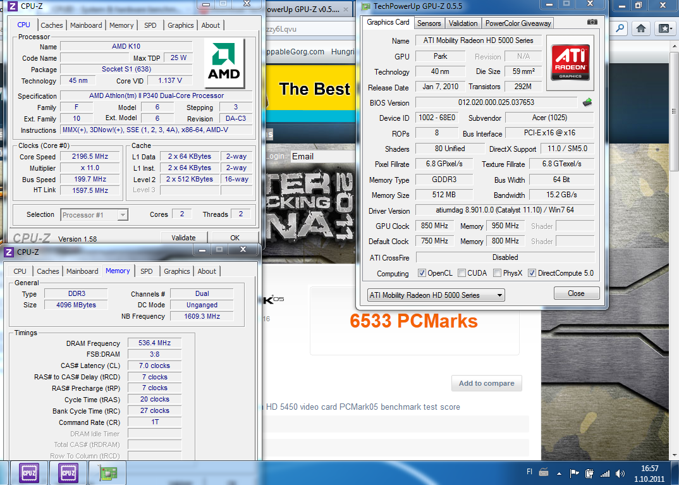This screenshot has height=485, width=679.
Task: Click the 6533 PCMarks score text
Action: click(x=413, y=321)
